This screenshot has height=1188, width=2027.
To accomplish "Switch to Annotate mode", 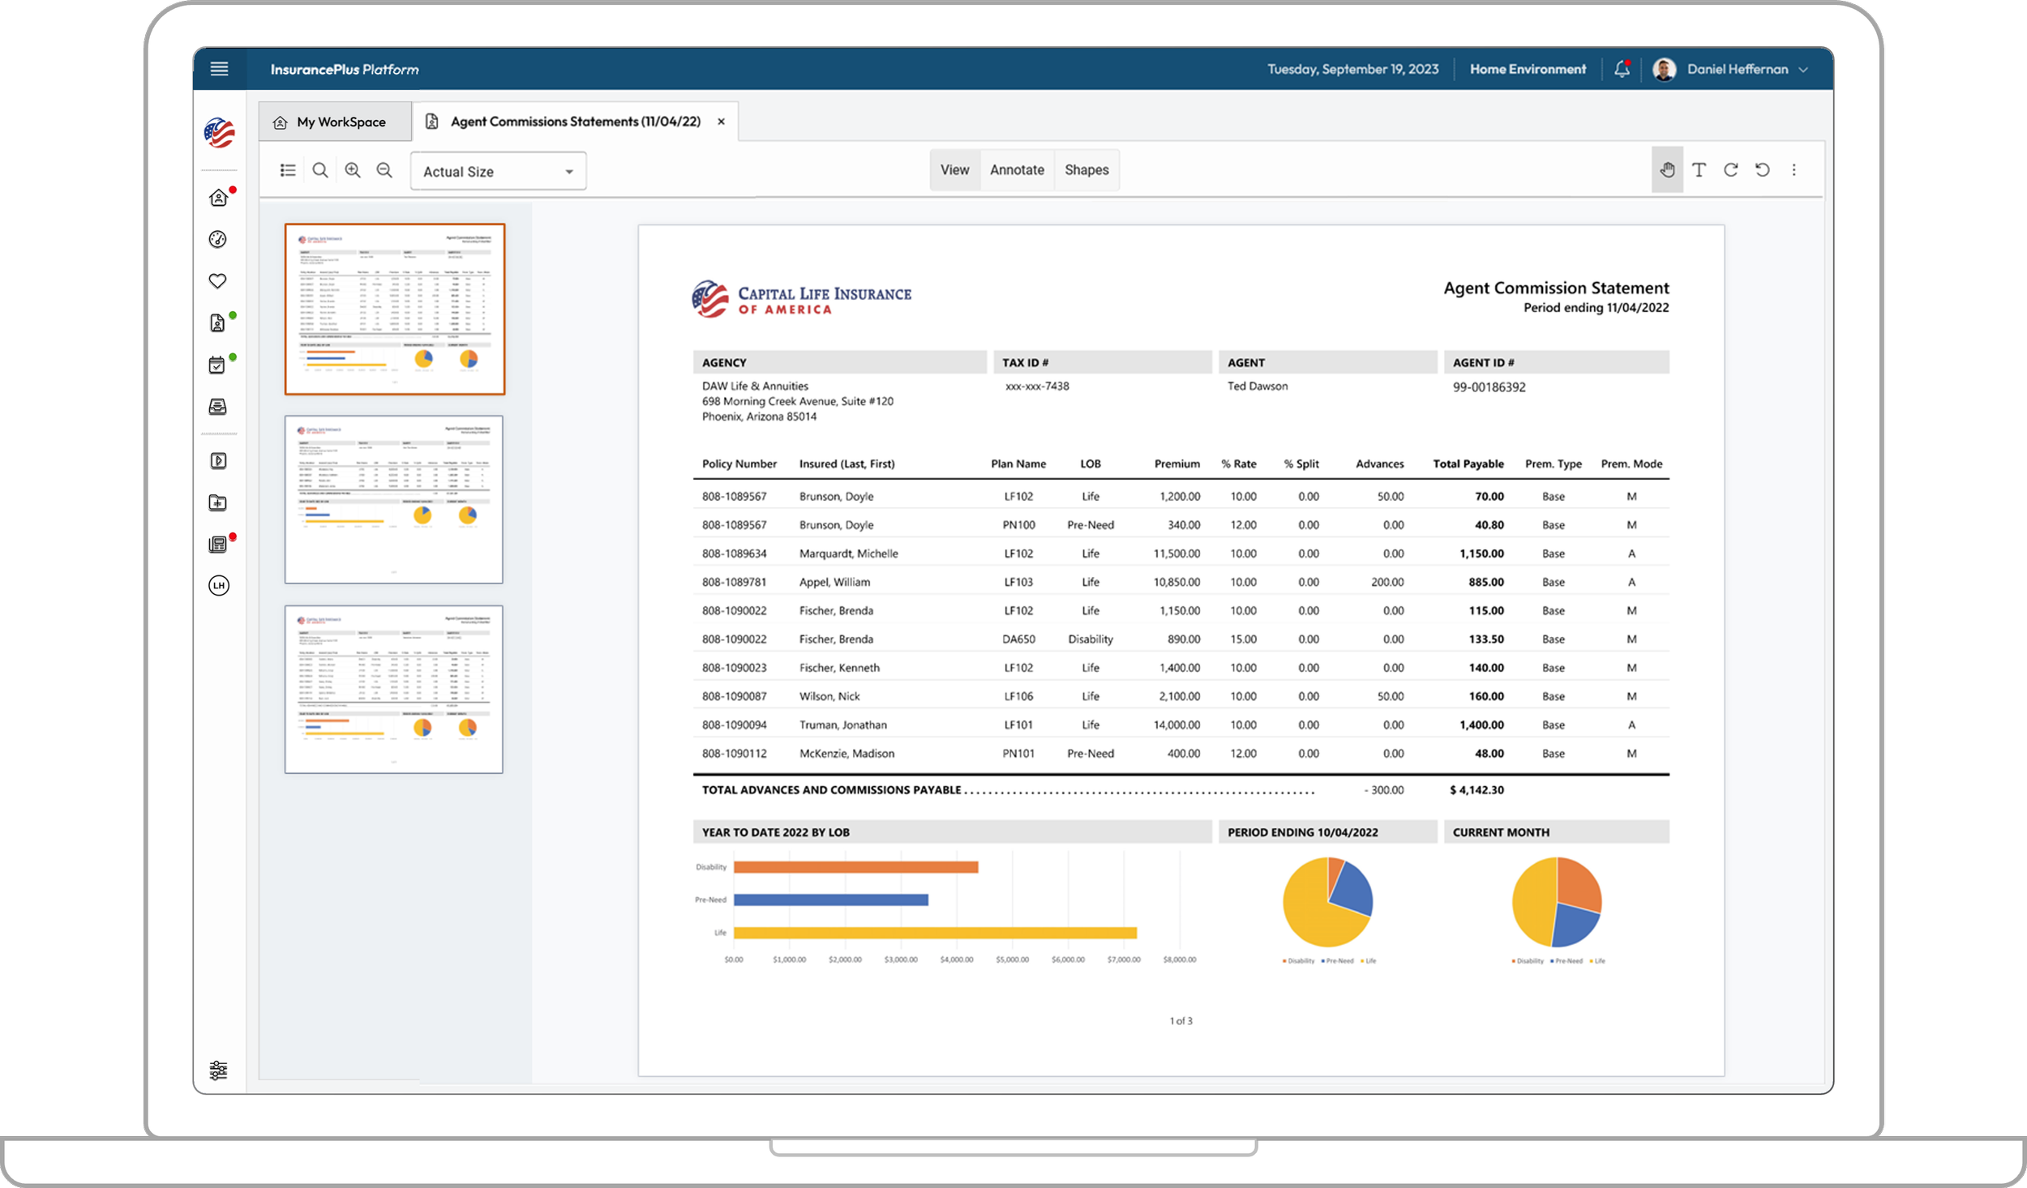I will (1016, 169).
